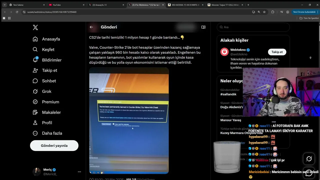Click the search magnifier icon
The image size is (320, 180).
point(221,27)
